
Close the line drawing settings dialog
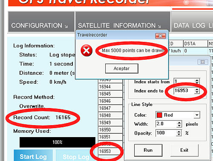(203, 62)
